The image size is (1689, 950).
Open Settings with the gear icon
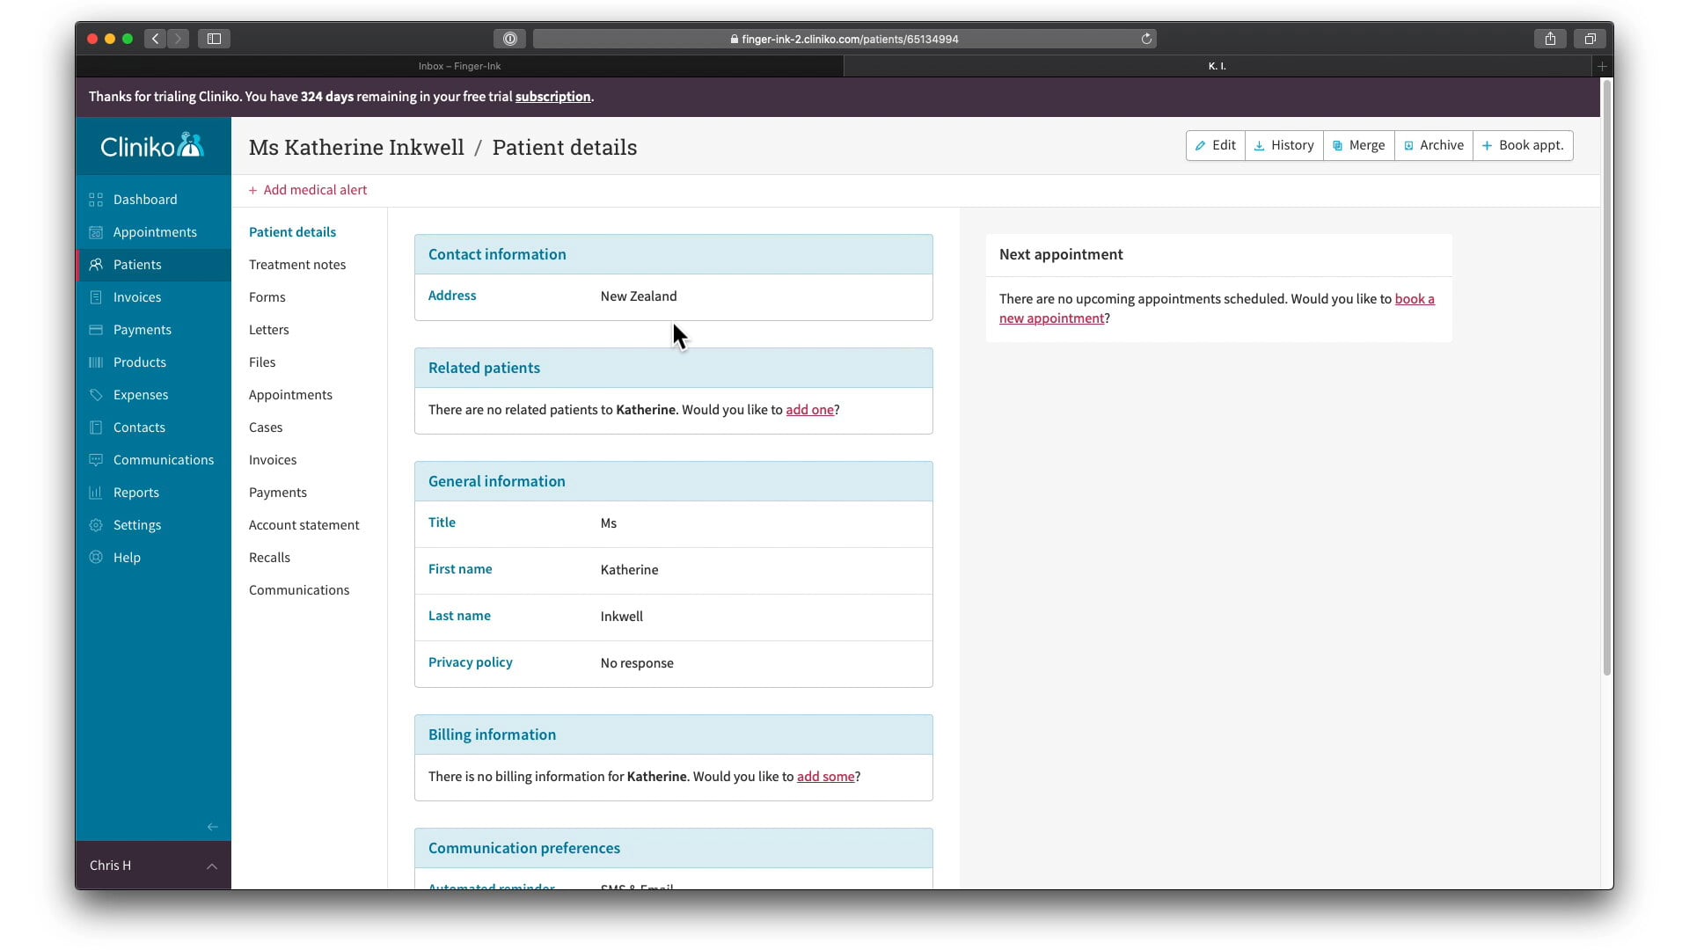tap(96, 525)
